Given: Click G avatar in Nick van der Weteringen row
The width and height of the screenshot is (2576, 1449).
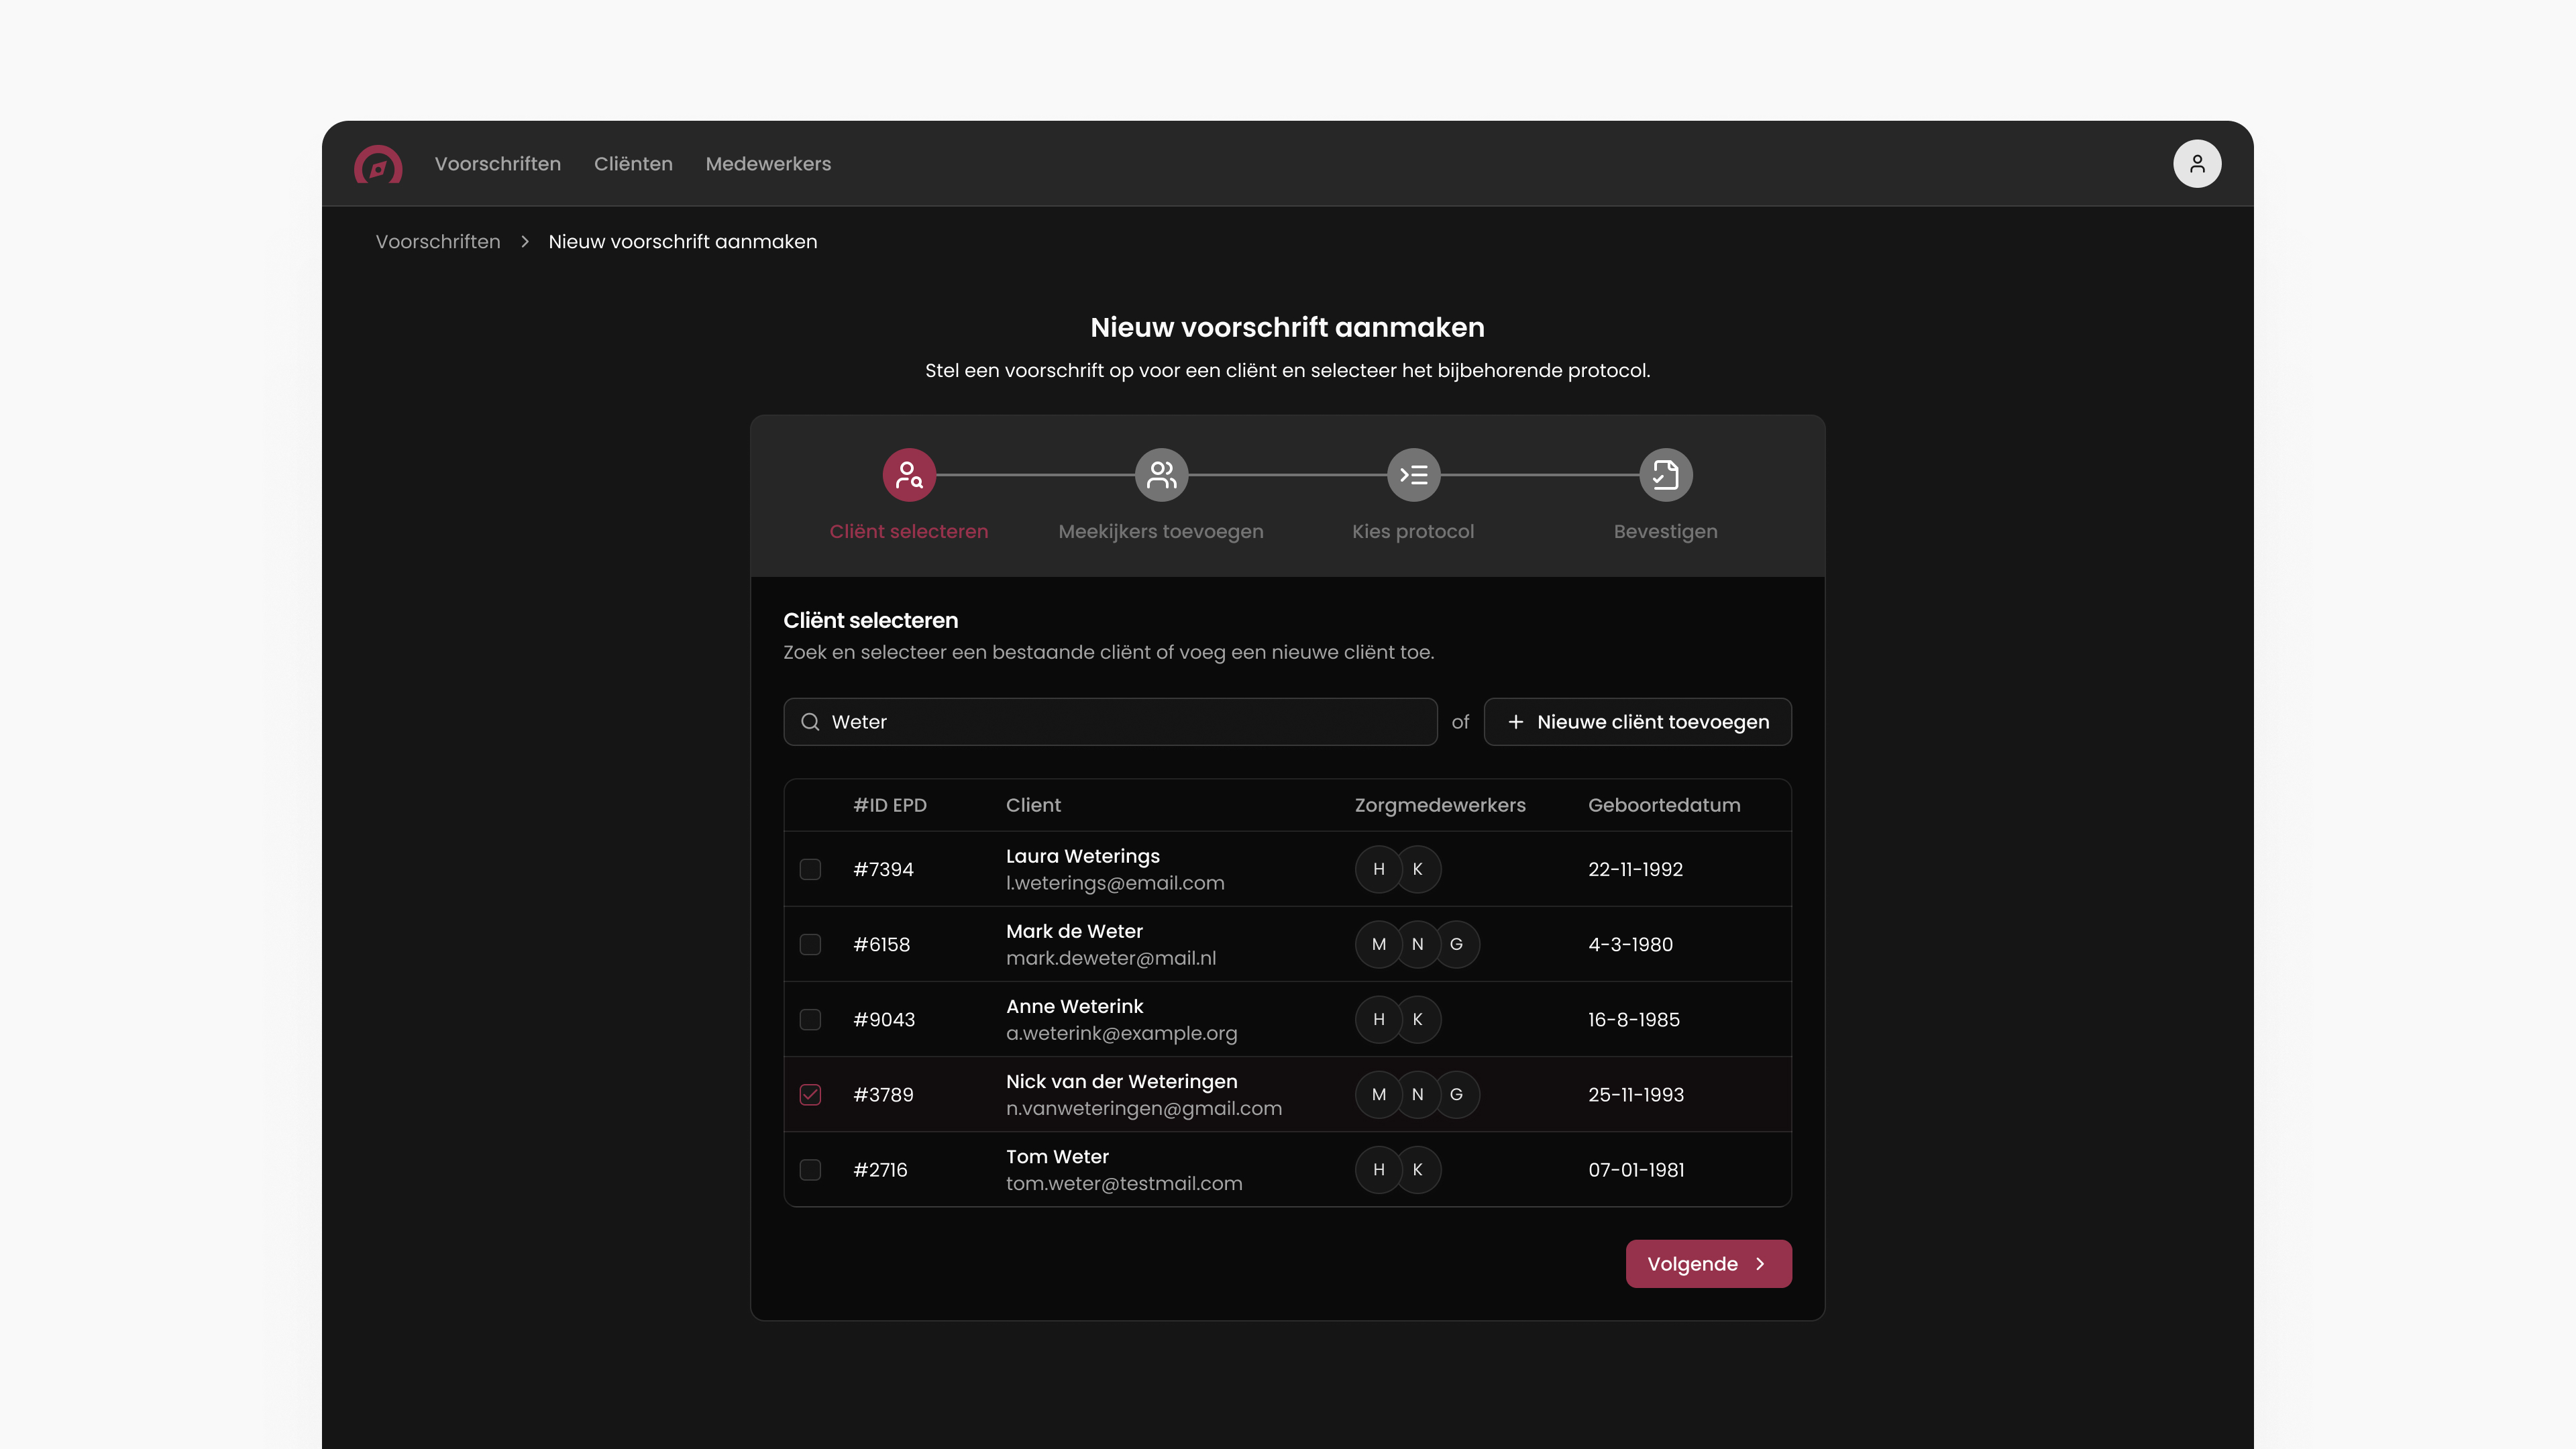Looking at the screenshot, I should click(x=1456, y=1094).
